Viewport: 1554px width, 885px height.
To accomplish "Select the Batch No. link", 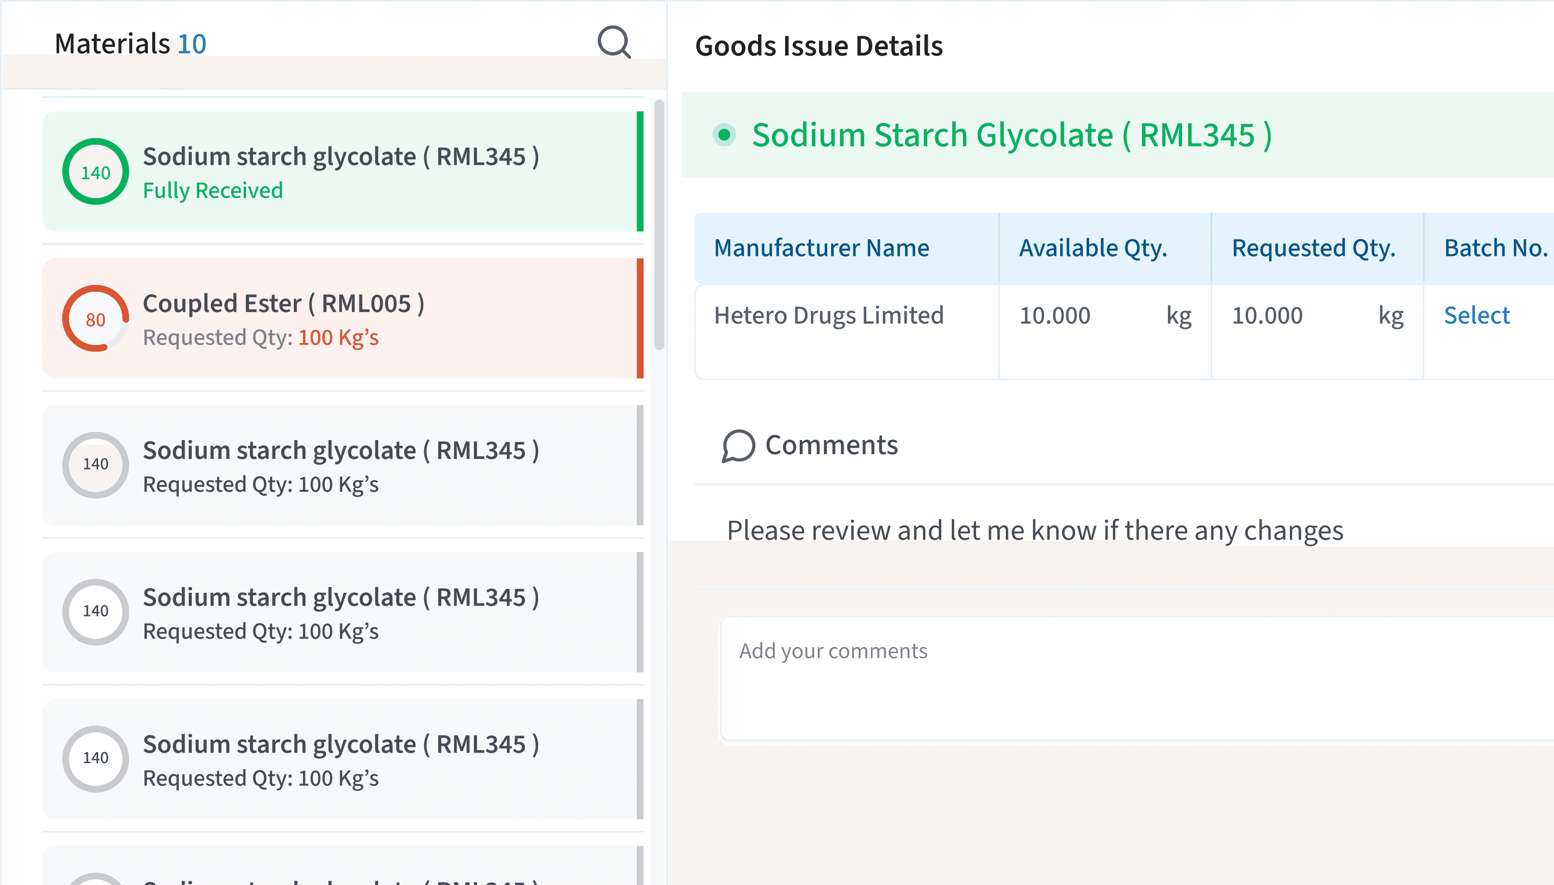I will 1476,315.
